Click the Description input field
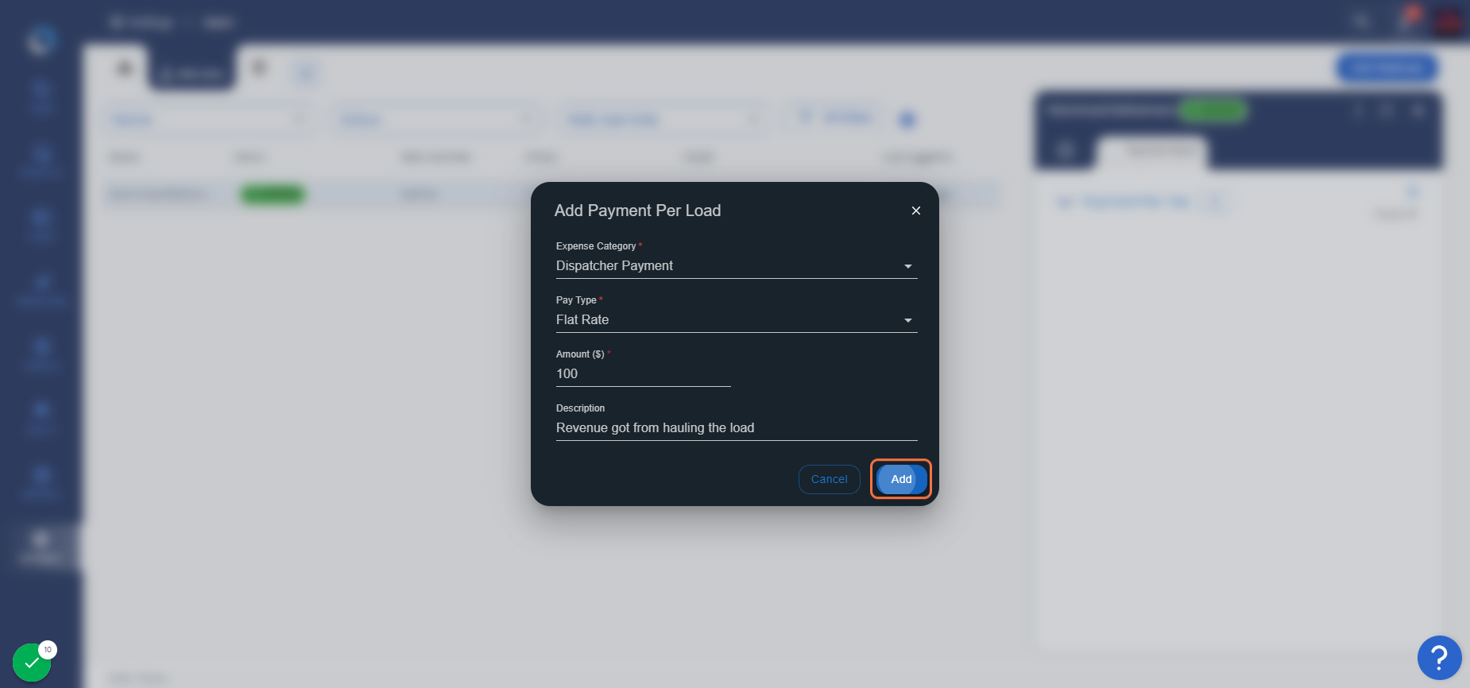The image size is (1470, 688). tap(737, 428)
